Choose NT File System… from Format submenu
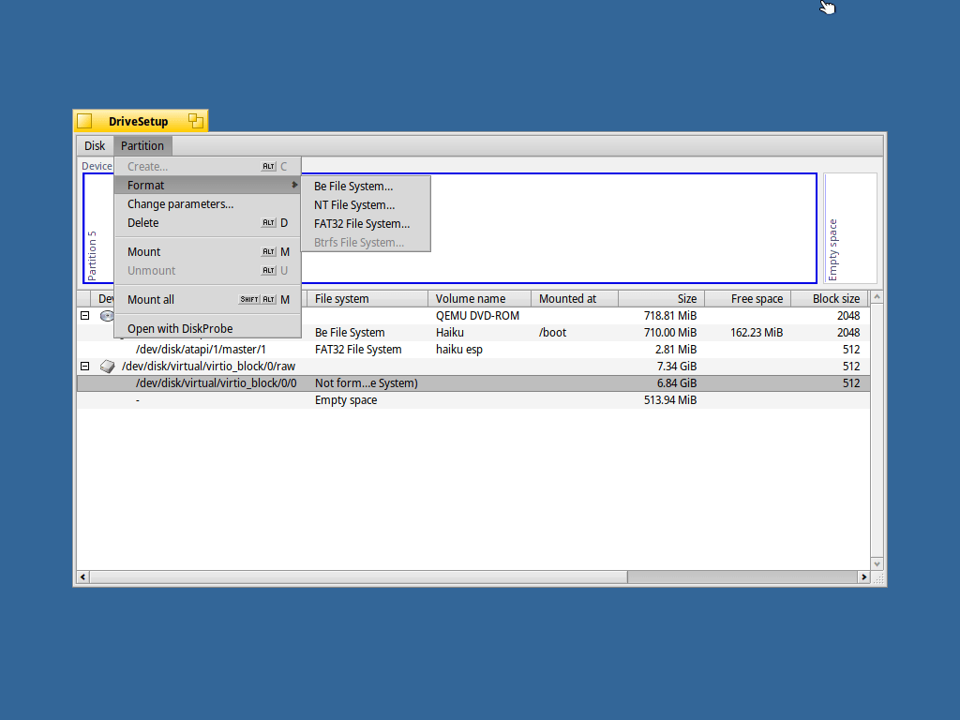The height and width of the screenshot is (720, 960). pos(366,205)
